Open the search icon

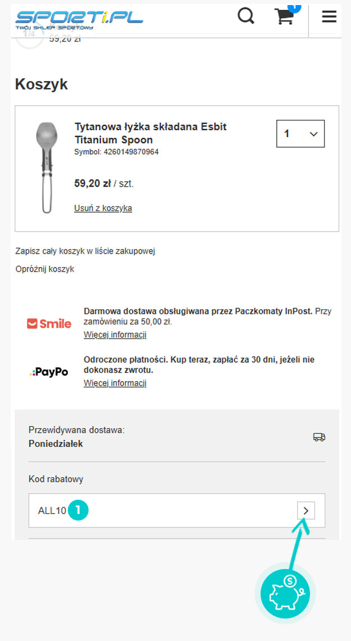tap(246, 16)
